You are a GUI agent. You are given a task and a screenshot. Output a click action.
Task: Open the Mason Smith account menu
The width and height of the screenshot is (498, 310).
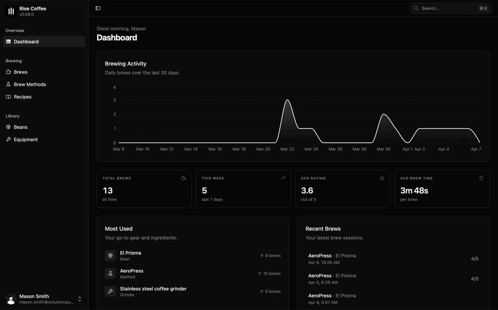pyautogui.click(x=44, y=299)
